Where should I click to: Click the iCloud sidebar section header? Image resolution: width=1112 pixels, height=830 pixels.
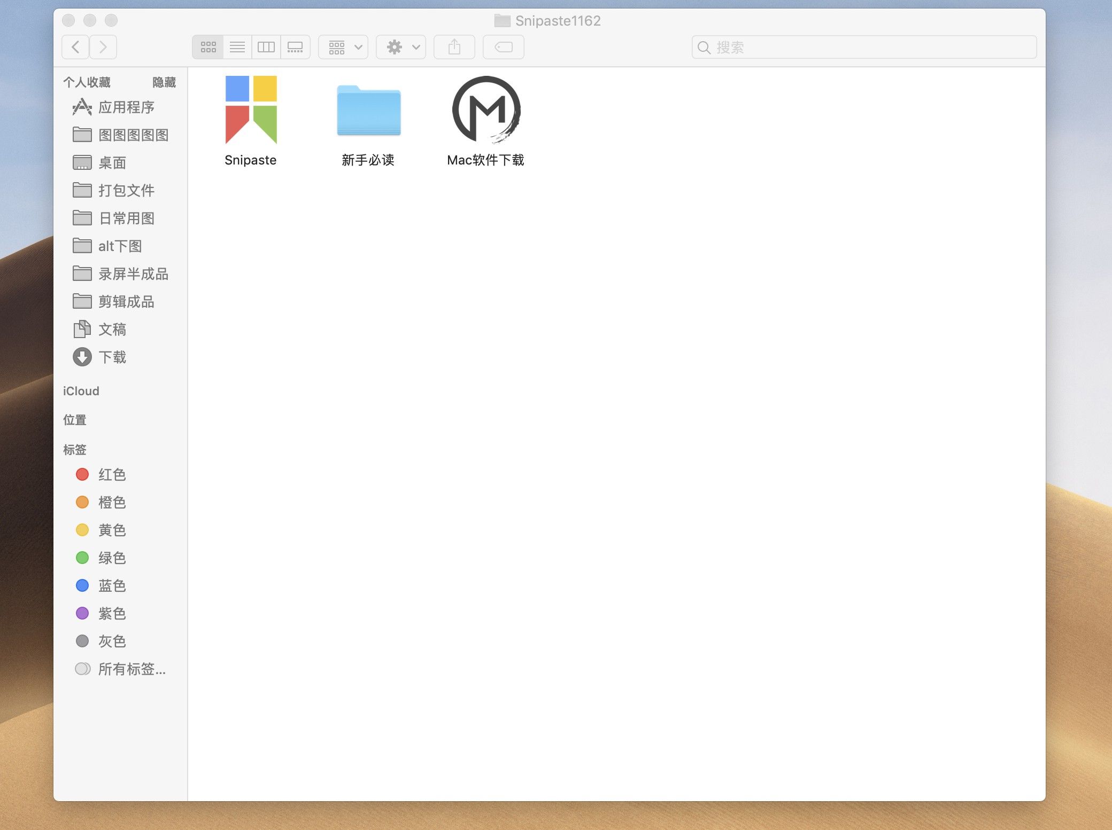81,391
